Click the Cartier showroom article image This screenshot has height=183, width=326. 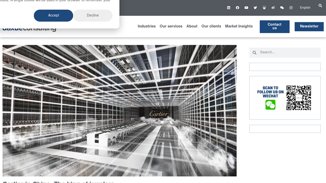119,111
